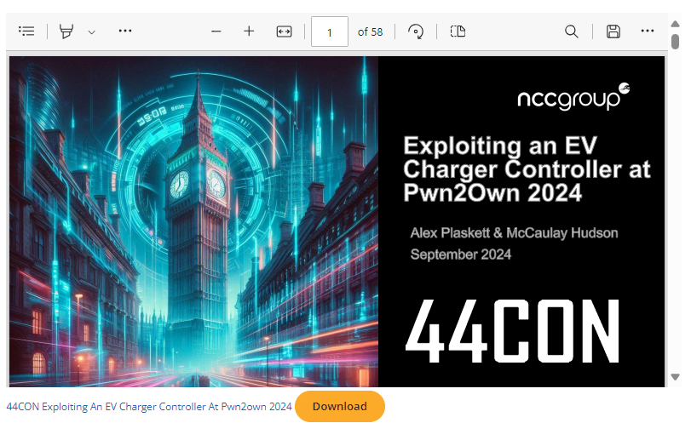Open the right toolbar more options menu
The height and width of the screenshot is (423, 691).
tap(648, 31)
